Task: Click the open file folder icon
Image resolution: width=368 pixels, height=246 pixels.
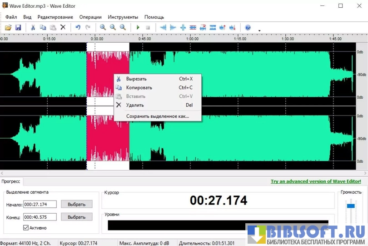Action: (x=8, y=27)
